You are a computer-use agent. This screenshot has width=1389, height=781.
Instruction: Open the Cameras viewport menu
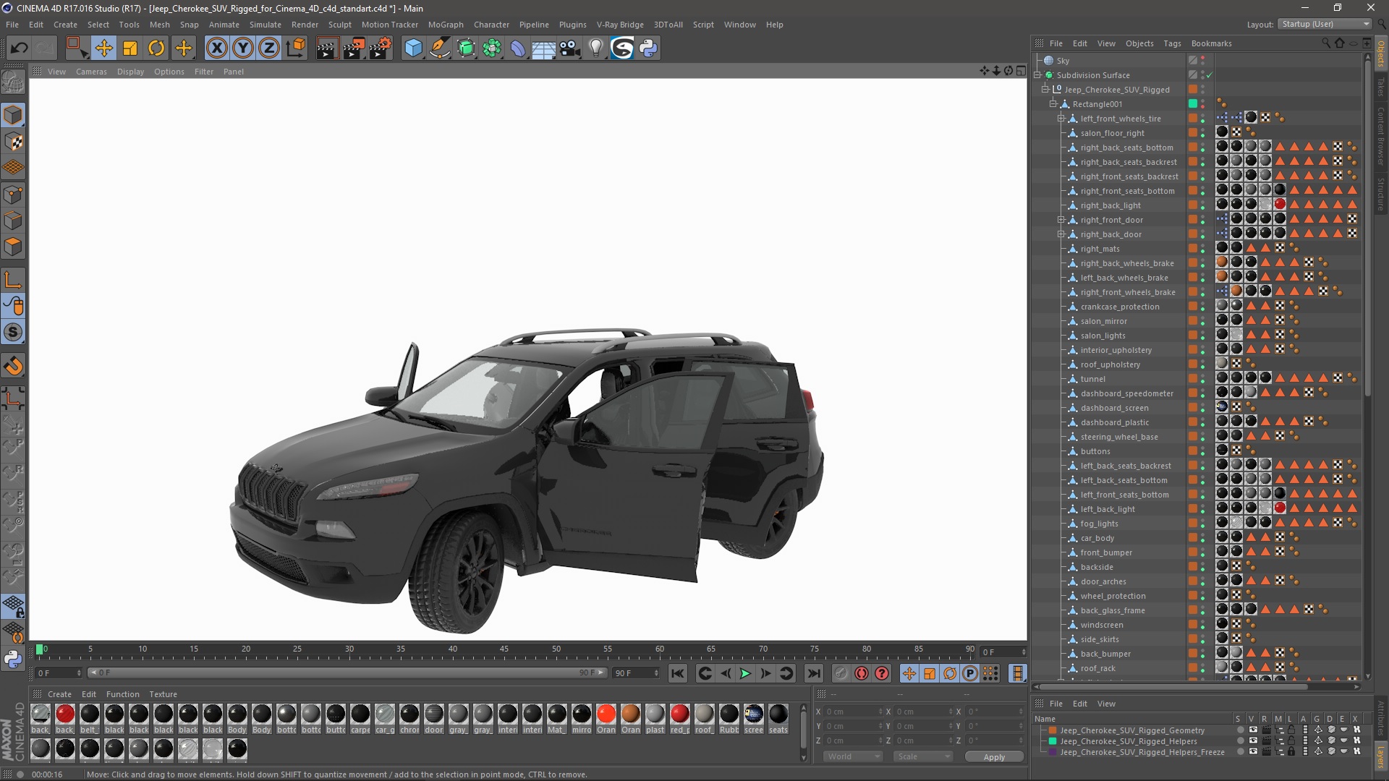coord(91,72)
